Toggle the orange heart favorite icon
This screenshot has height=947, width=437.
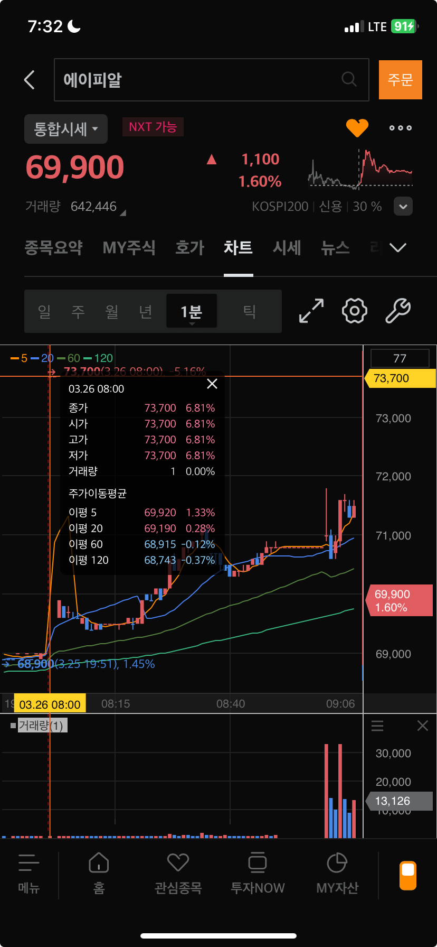click(x=357, y=128)
